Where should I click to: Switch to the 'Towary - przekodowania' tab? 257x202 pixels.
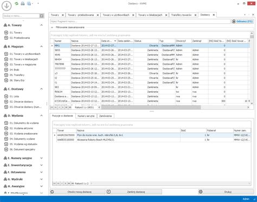click(81, 15)
